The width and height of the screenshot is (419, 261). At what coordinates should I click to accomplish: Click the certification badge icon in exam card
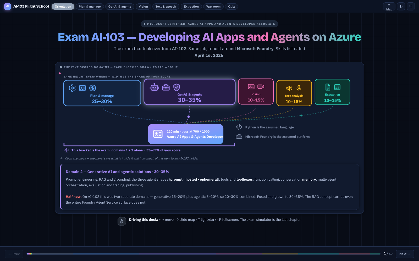point(158,134)
